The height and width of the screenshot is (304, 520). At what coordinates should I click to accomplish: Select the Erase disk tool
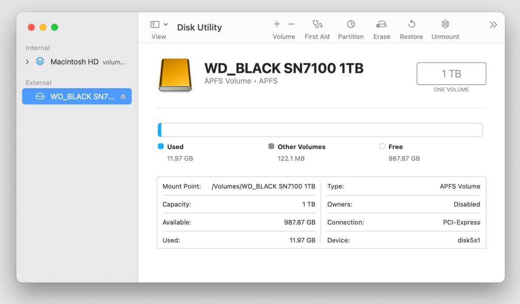(382, 24)
